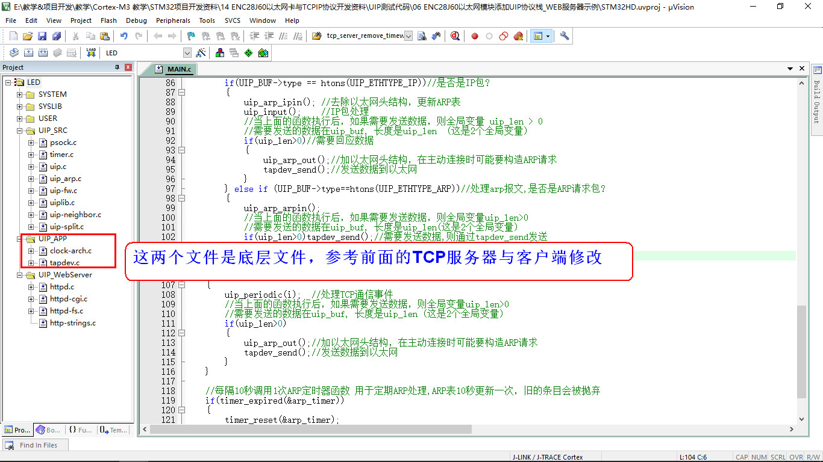
Task: Comment the selection with the slashes icon
Action: click(283, 36)
